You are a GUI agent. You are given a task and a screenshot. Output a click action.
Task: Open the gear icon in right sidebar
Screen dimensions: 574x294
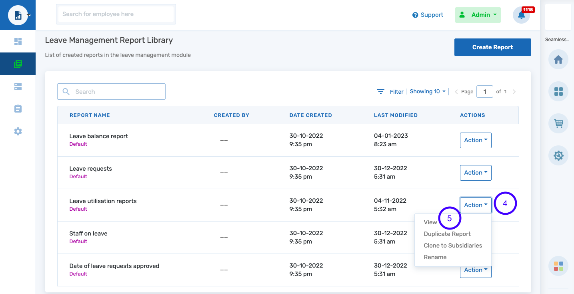click(x=558, y=155)
